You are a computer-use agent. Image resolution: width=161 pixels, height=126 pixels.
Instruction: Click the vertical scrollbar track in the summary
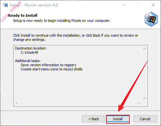(144, 73)
